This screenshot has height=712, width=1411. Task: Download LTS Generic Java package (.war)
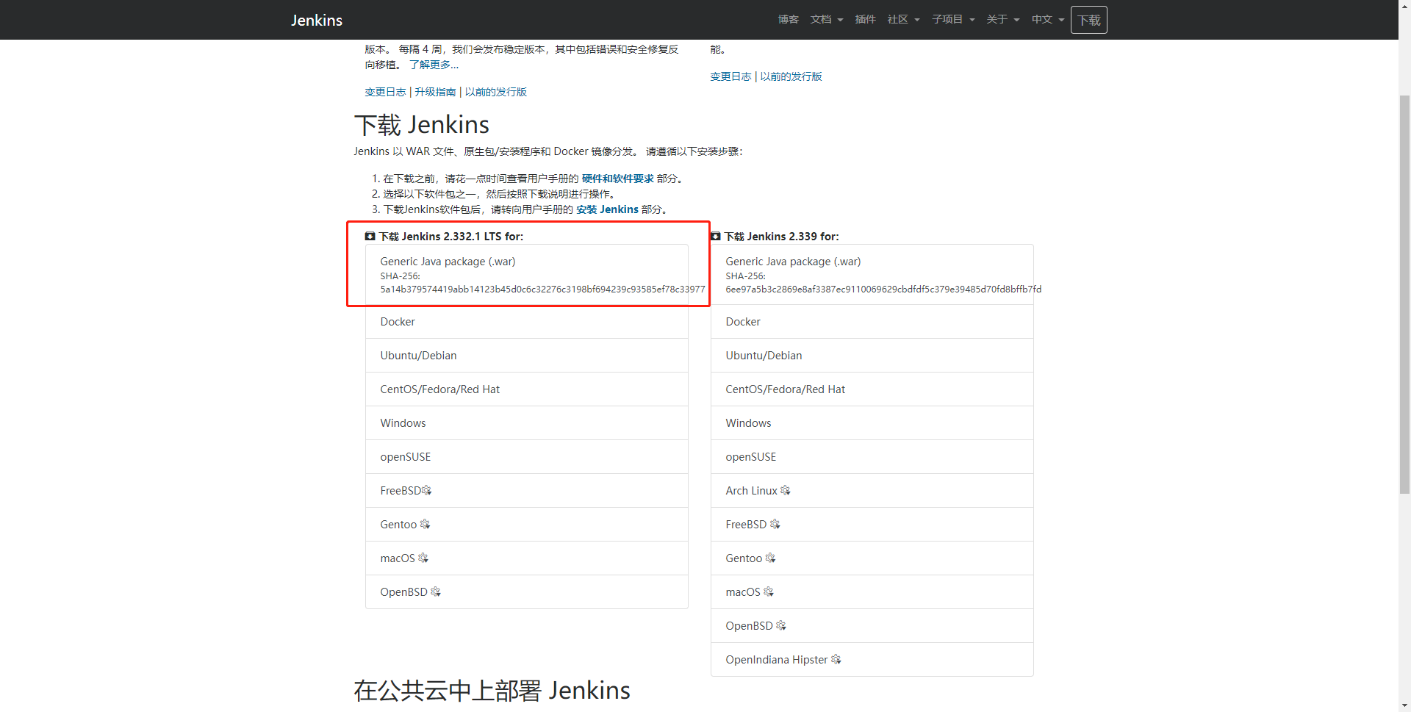[x=526, y=275]
